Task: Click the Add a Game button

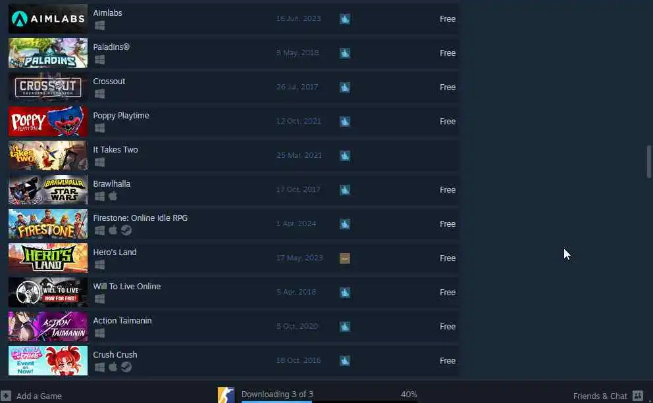Action: 31,396
